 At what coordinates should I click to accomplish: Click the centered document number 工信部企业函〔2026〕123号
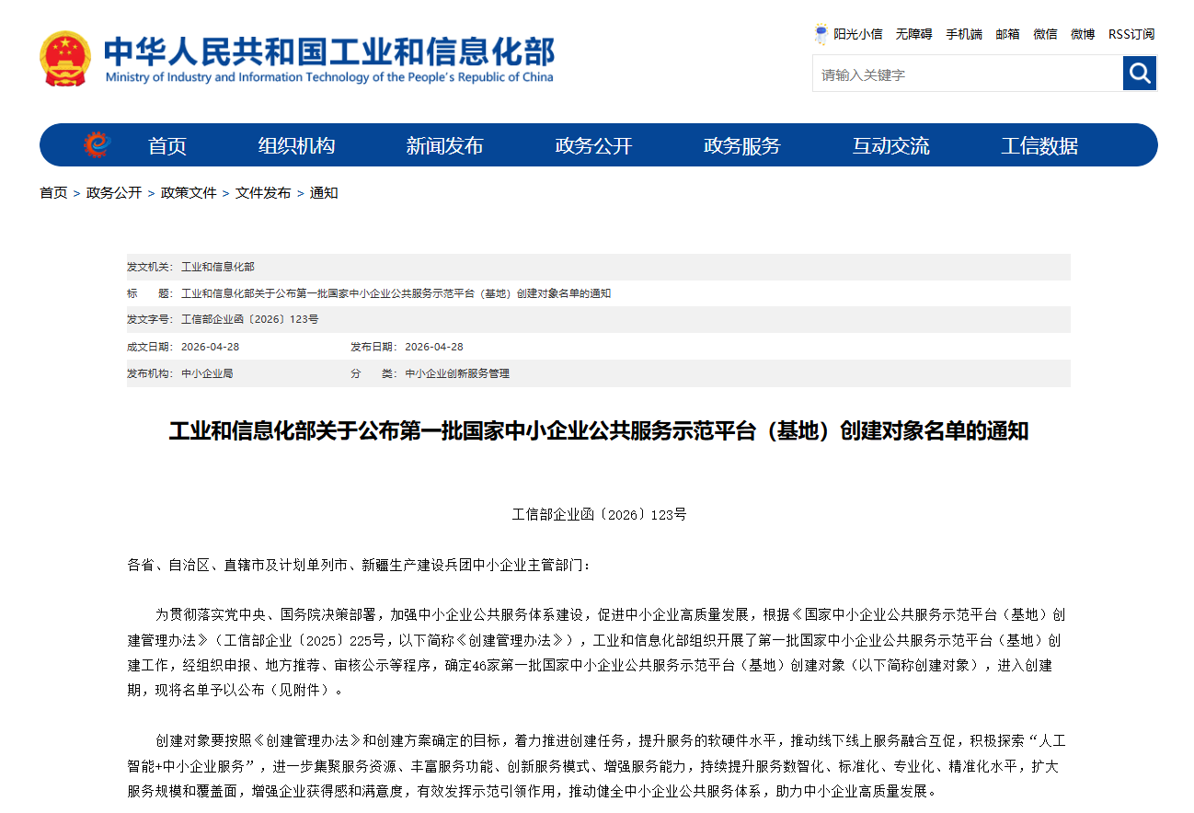pyautogui.click(x=599, y=514)
